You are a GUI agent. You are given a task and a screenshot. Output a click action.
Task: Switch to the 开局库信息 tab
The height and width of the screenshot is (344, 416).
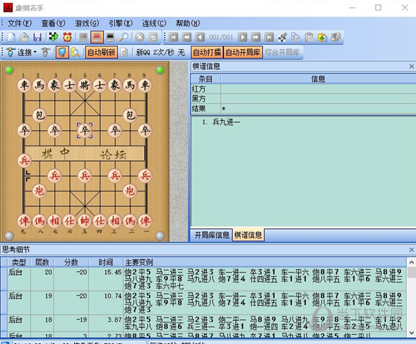(211, 234)
